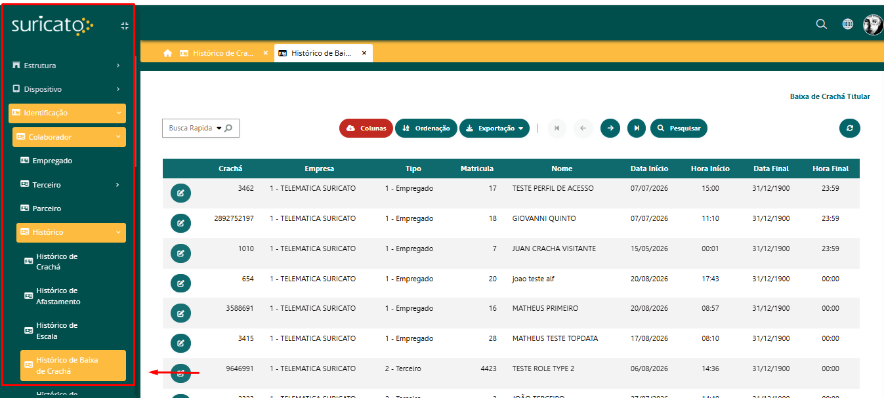Go to the home tab icon

(x=168, y=53)
